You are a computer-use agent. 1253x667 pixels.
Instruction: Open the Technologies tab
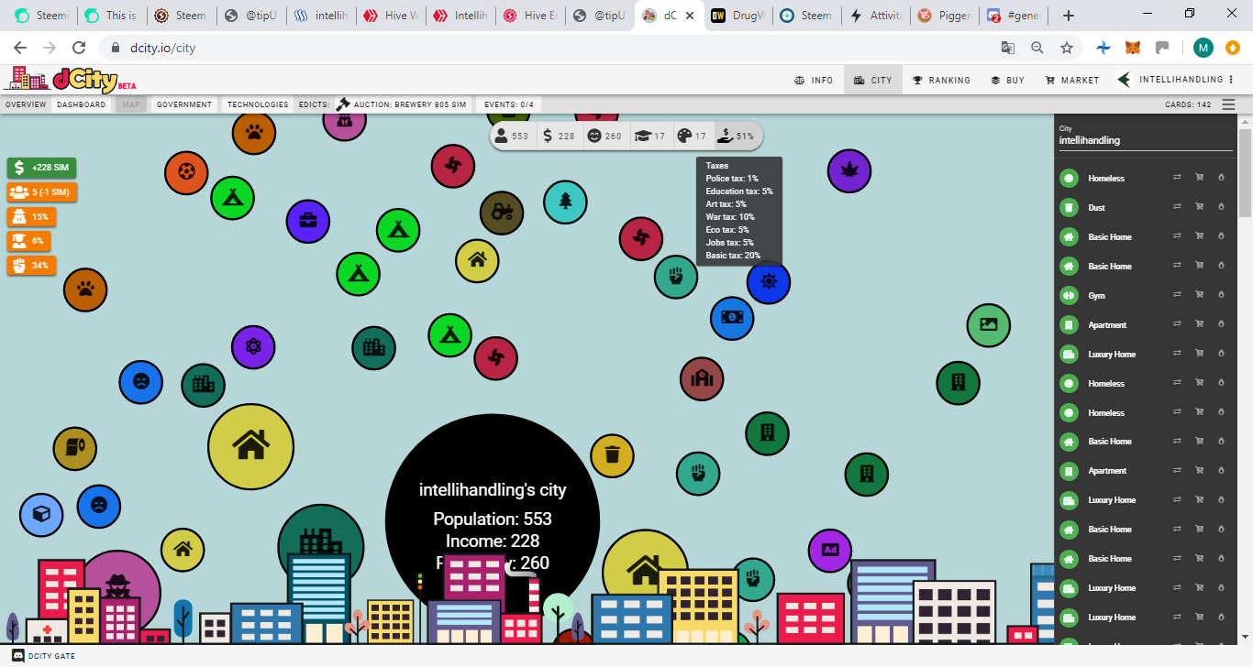[258, 104]
